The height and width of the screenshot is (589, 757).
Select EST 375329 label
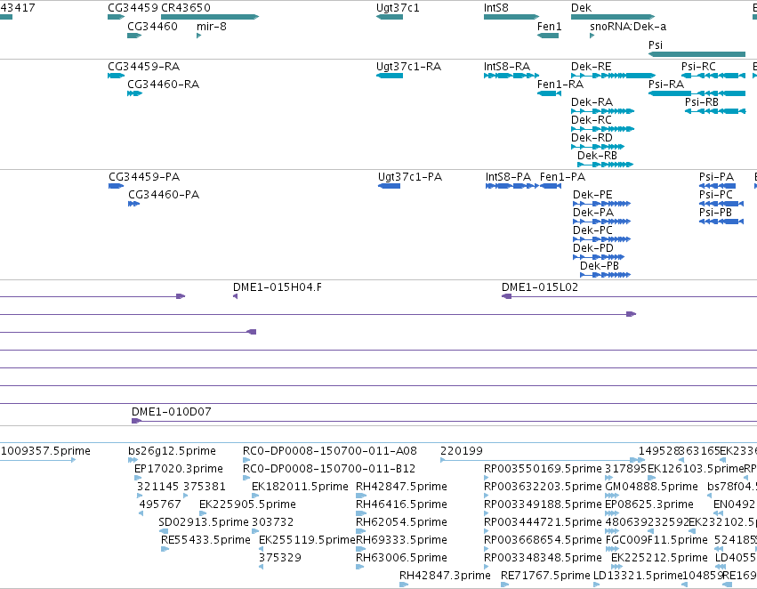280,558
